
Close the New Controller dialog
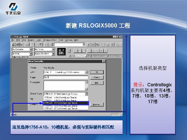[x=104, y=61]
